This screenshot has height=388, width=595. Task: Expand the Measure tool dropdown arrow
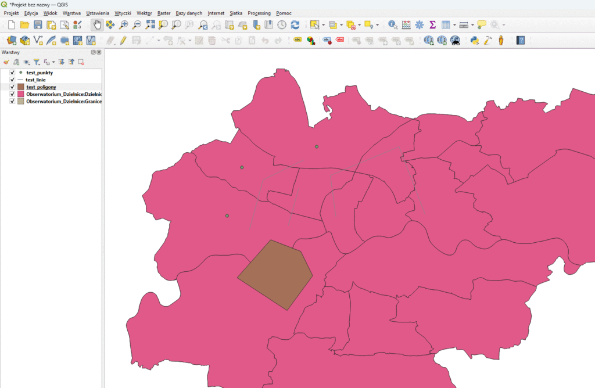coord(472,25)
